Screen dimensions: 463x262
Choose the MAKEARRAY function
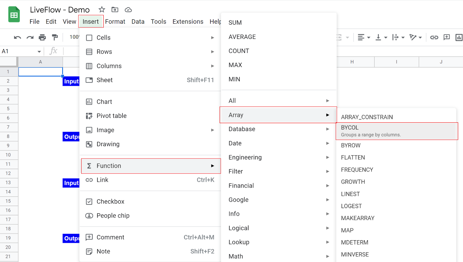tap(396, 218)
